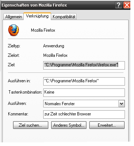Click the Kommentar field with browser comment
The height and width of the screenshot is (146, 134).
(84, 114)
